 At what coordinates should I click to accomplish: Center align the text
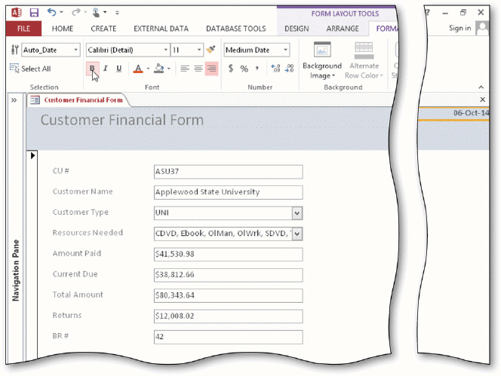[198, 69]
